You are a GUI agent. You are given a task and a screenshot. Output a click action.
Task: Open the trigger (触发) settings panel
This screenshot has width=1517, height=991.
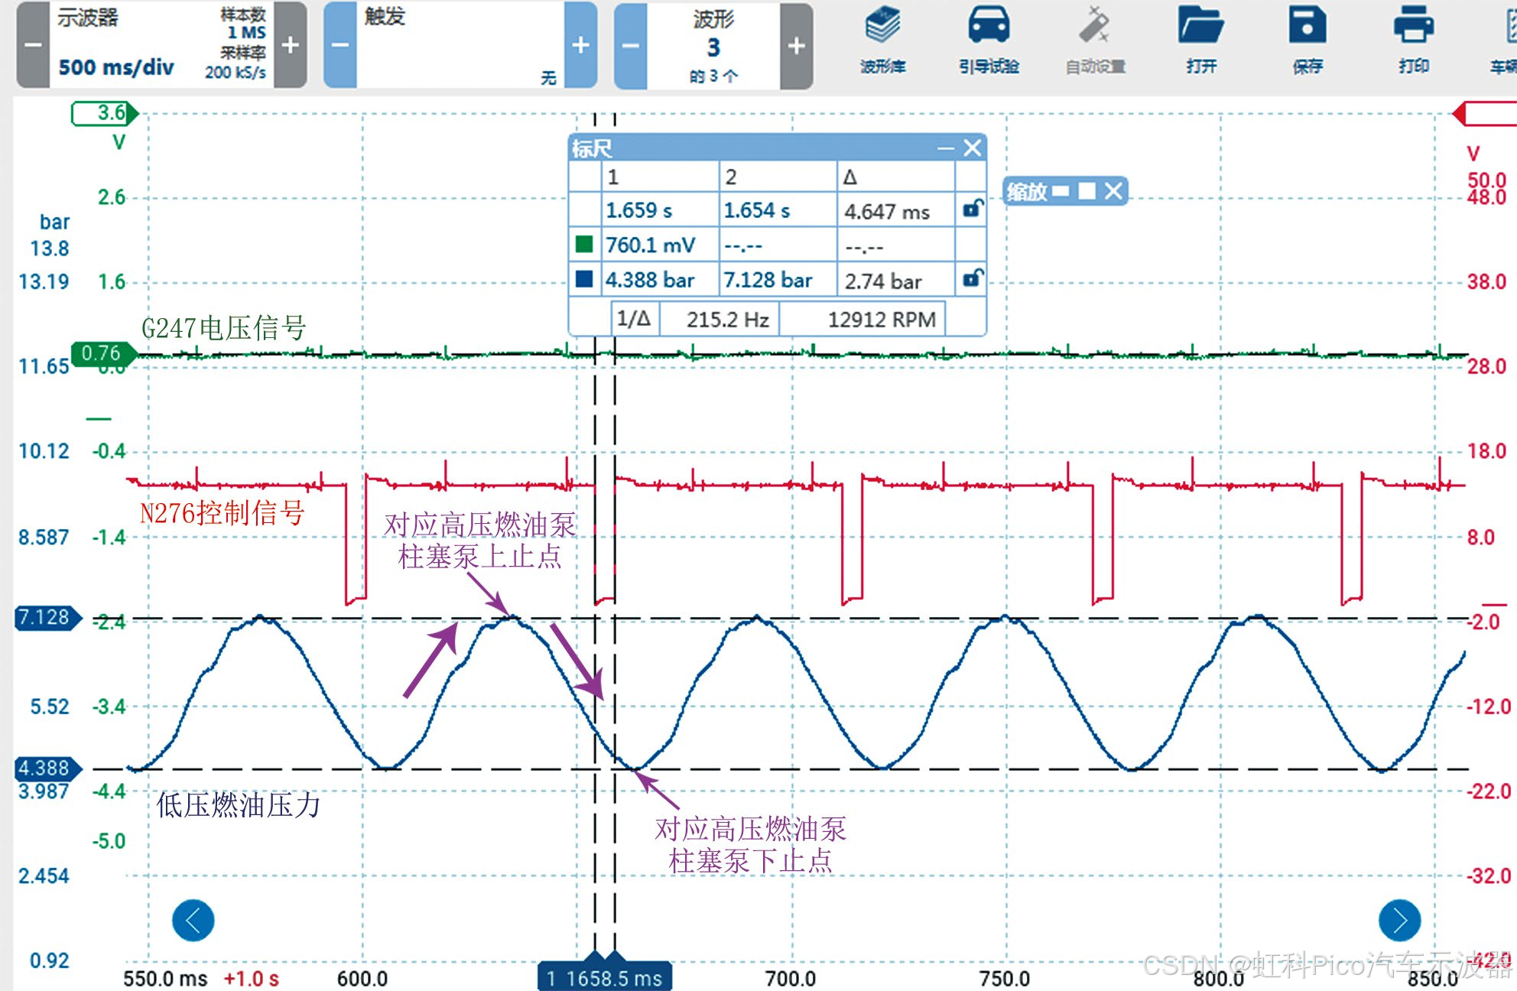click(x=459, y=45)
